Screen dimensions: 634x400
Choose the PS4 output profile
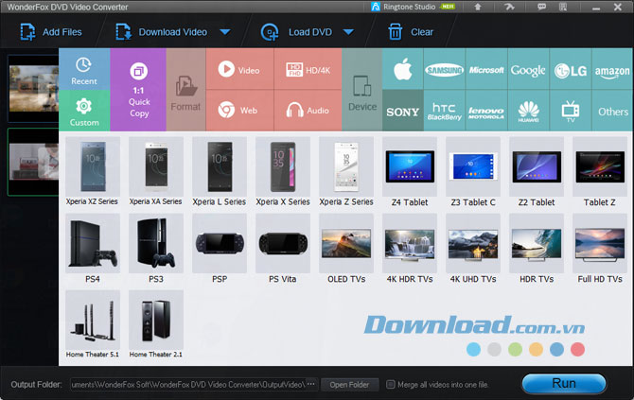pyautogui.click(x=93, y=249)
